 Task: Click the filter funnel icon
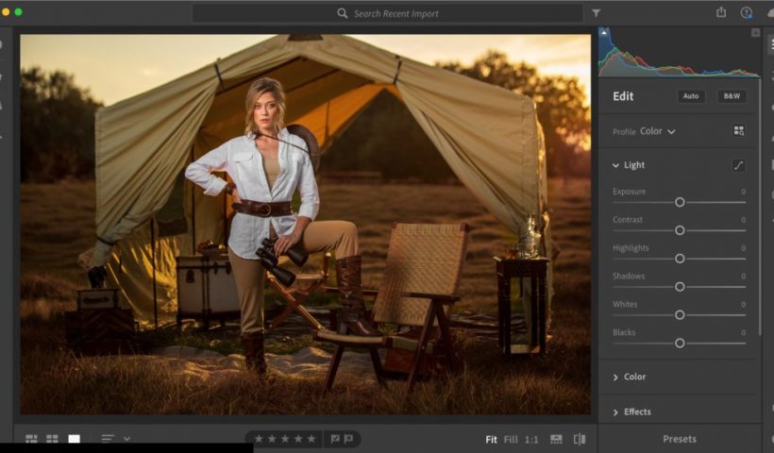pyautogui.click(x=596, y=13)
